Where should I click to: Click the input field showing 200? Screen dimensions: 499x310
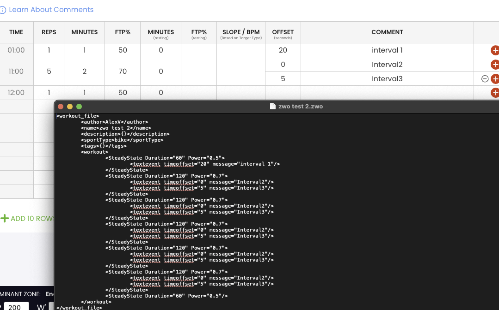(16, 306)
